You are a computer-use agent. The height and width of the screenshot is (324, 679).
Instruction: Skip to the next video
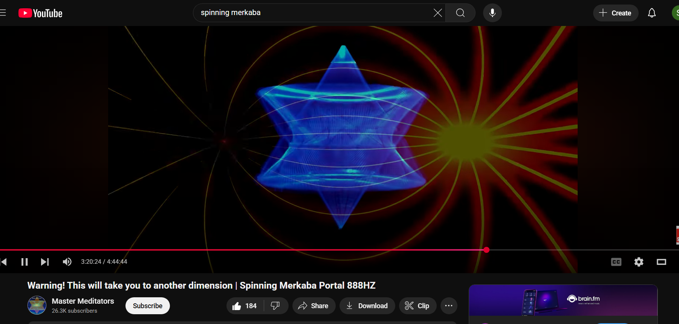tap(45, 262)
